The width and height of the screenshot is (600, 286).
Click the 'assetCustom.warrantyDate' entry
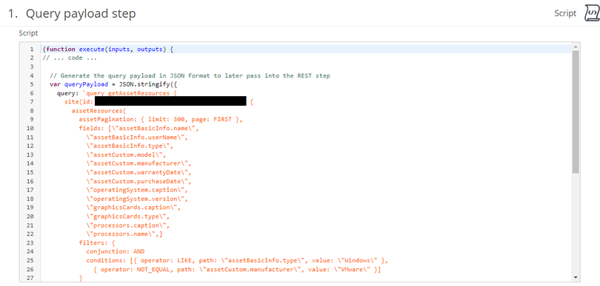(139, 172)
